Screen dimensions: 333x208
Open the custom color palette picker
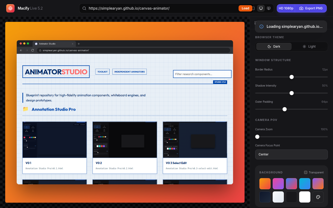click(x=318, y=197)
